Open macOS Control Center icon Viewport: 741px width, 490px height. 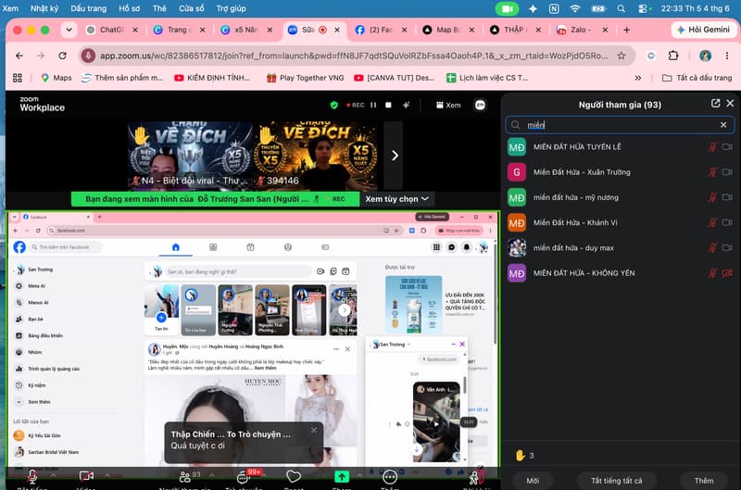coord(644,8)
